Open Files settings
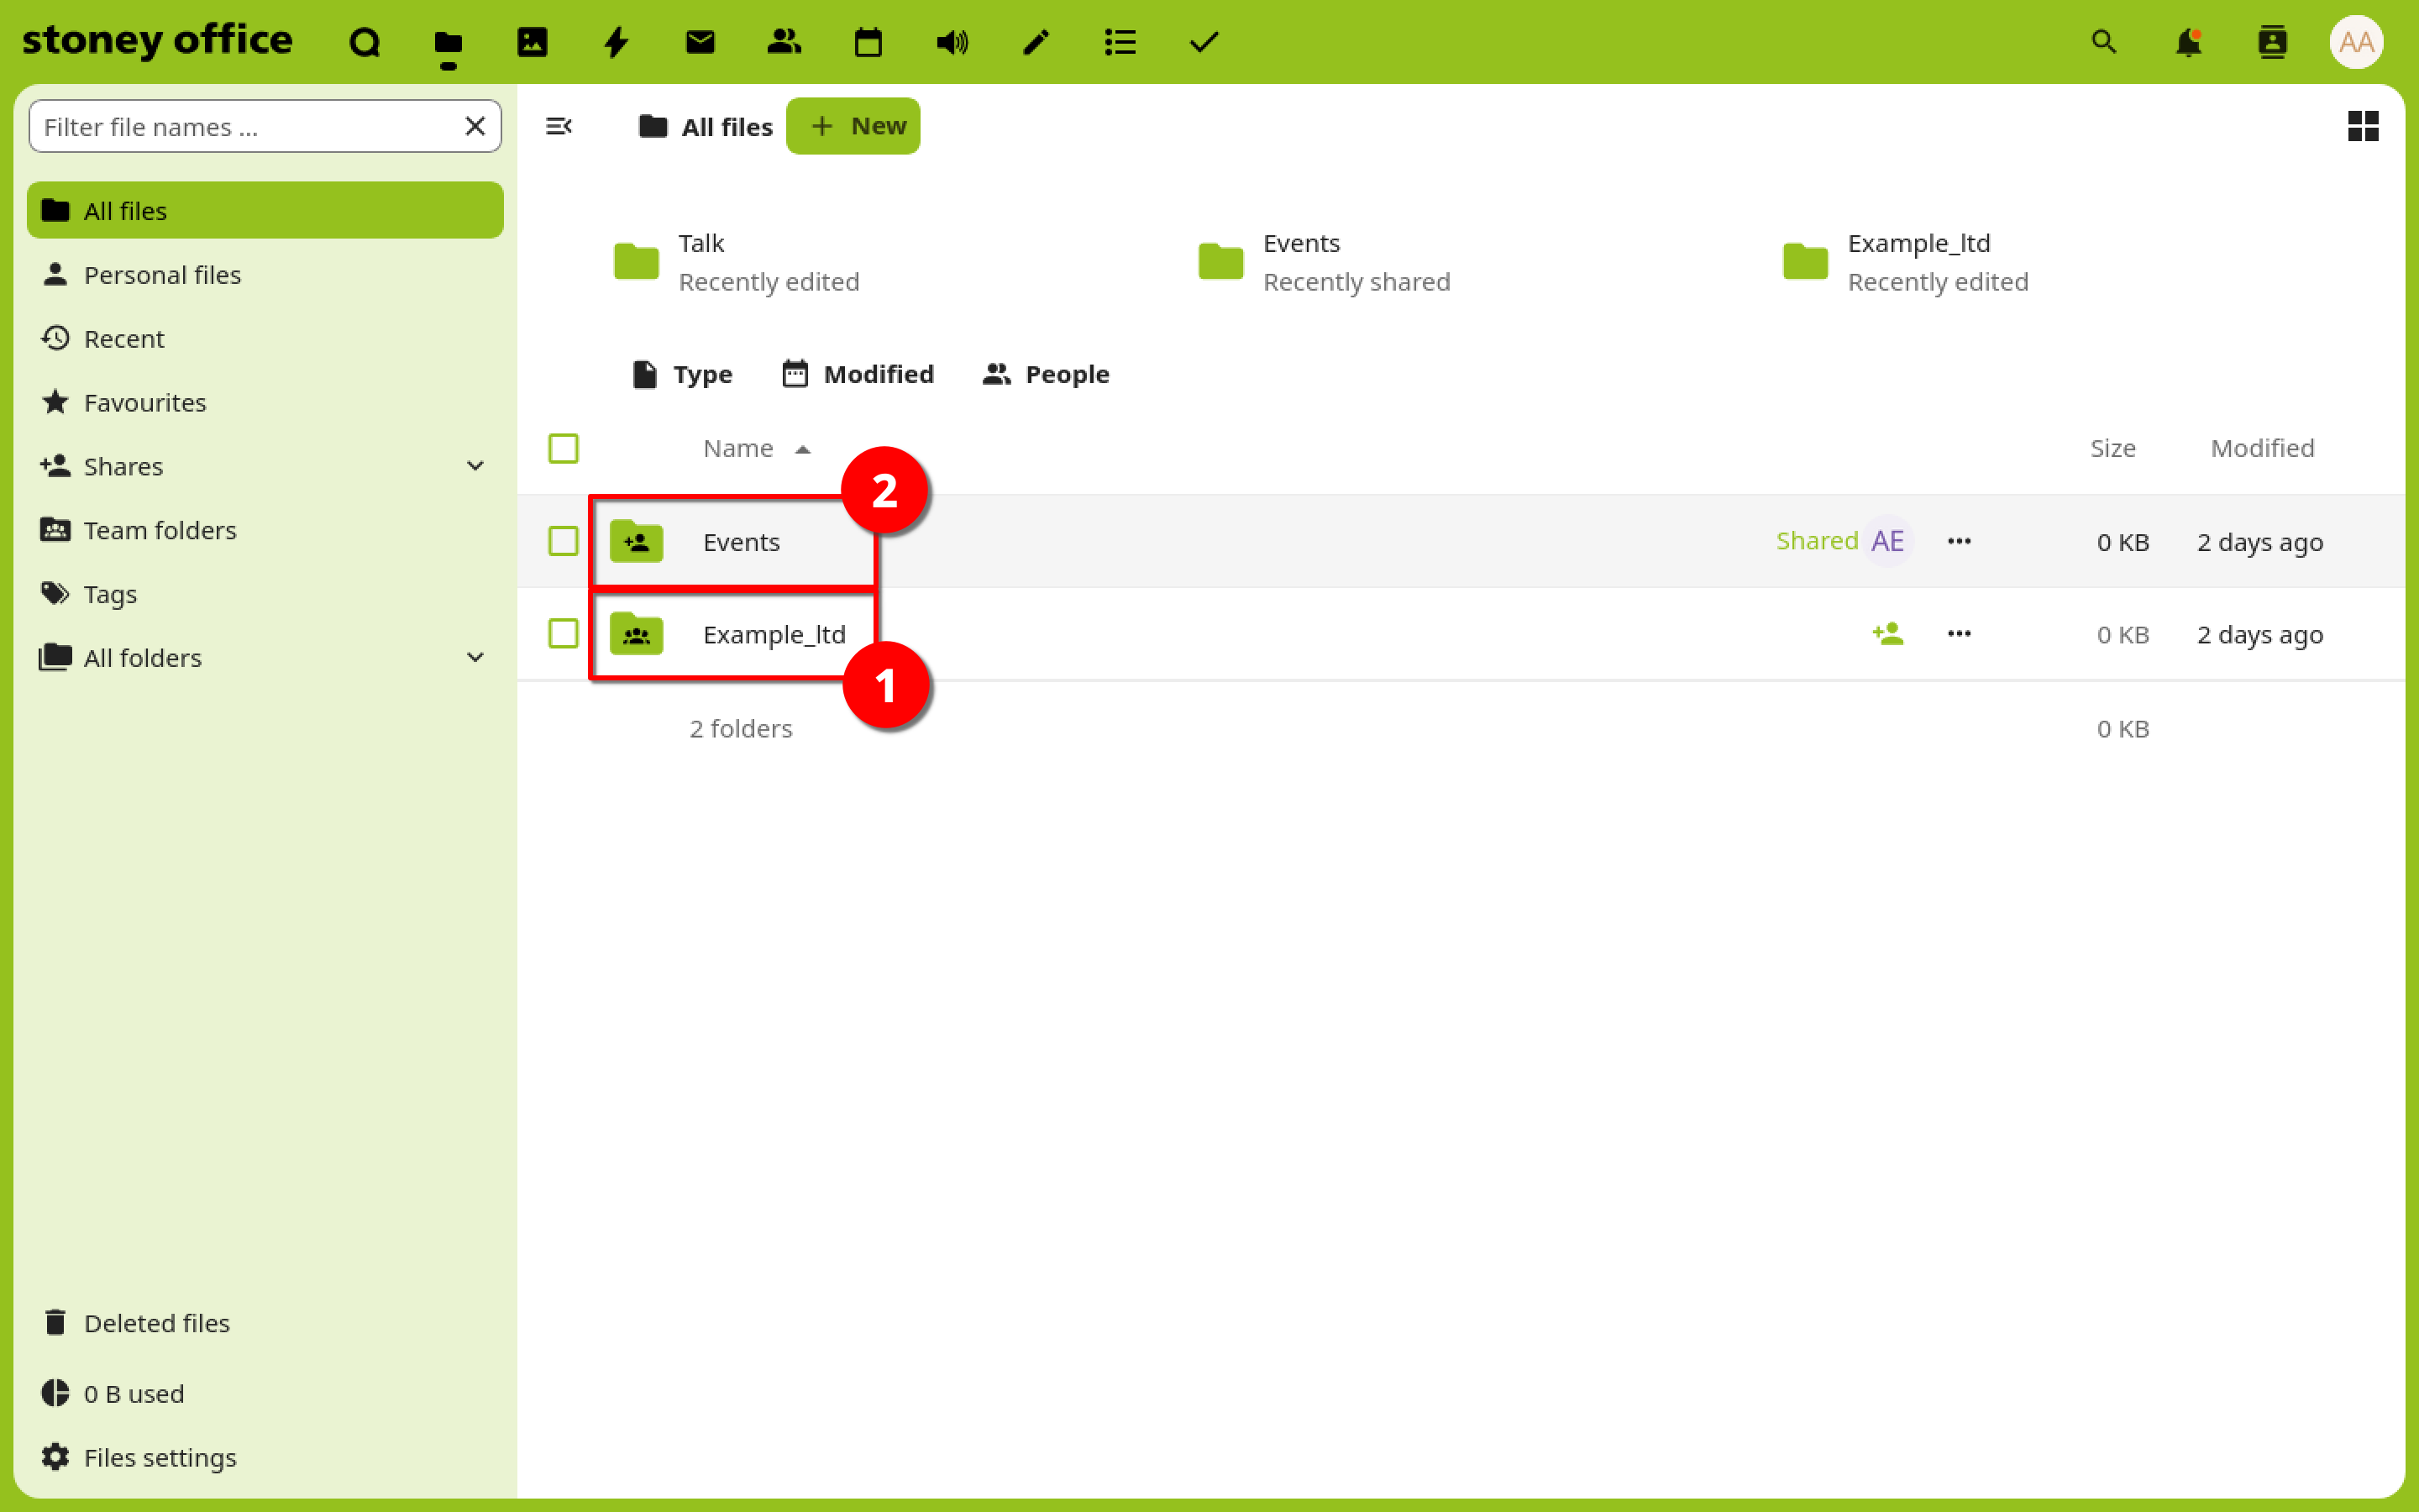Viewport: 2419px width, 1512px height. (160, 1457)
